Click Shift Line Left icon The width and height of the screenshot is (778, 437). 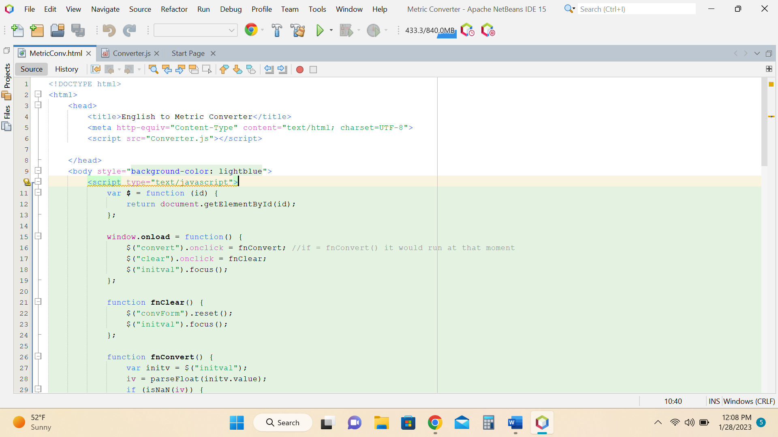269,70
